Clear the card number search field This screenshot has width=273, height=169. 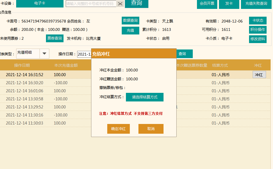click(120, 4)
